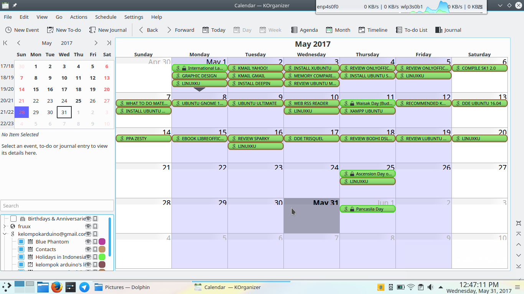This screenshot has width=524, height=294.
Task: Jump to Today in toolbar
Action: pos(214,30)
